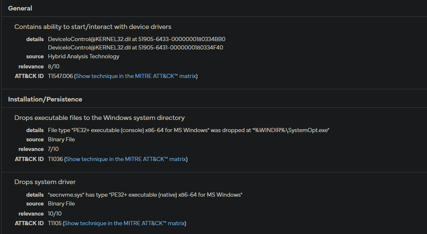
Task: Select the device drivers interaction indicator title
Action: click(93, 27)
